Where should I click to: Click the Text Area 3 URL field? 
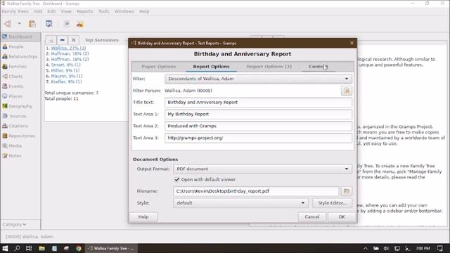pyautogui.click(x=258, y=138)
